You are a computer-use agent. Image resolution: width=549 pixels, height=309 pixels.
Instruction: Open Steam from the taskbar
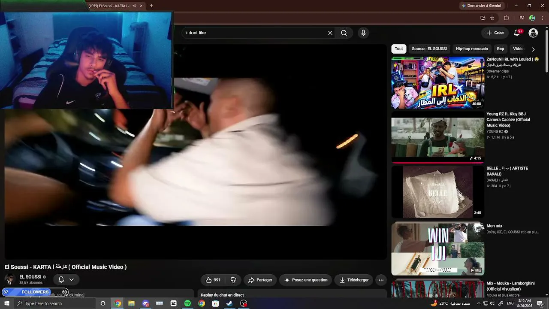tap(229, 303)
